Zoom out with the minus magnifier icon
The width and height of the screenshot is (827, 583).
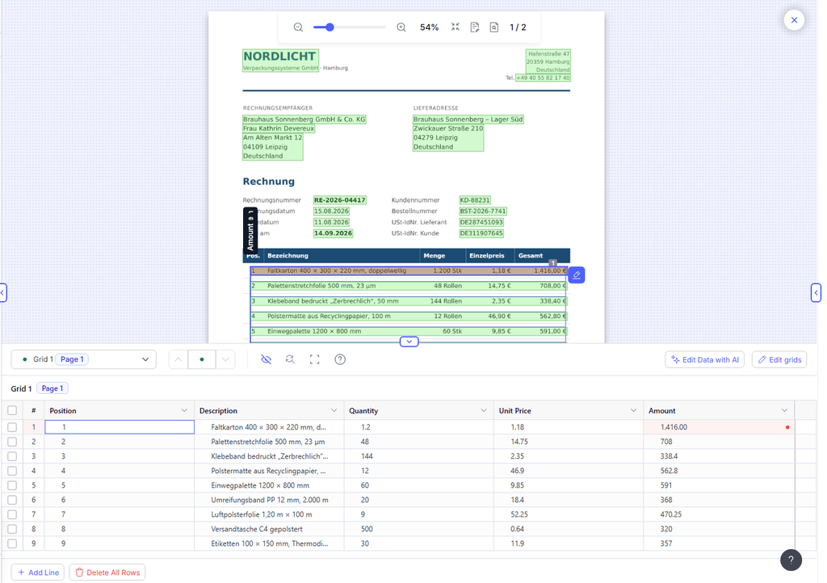(x=298, y=27)
